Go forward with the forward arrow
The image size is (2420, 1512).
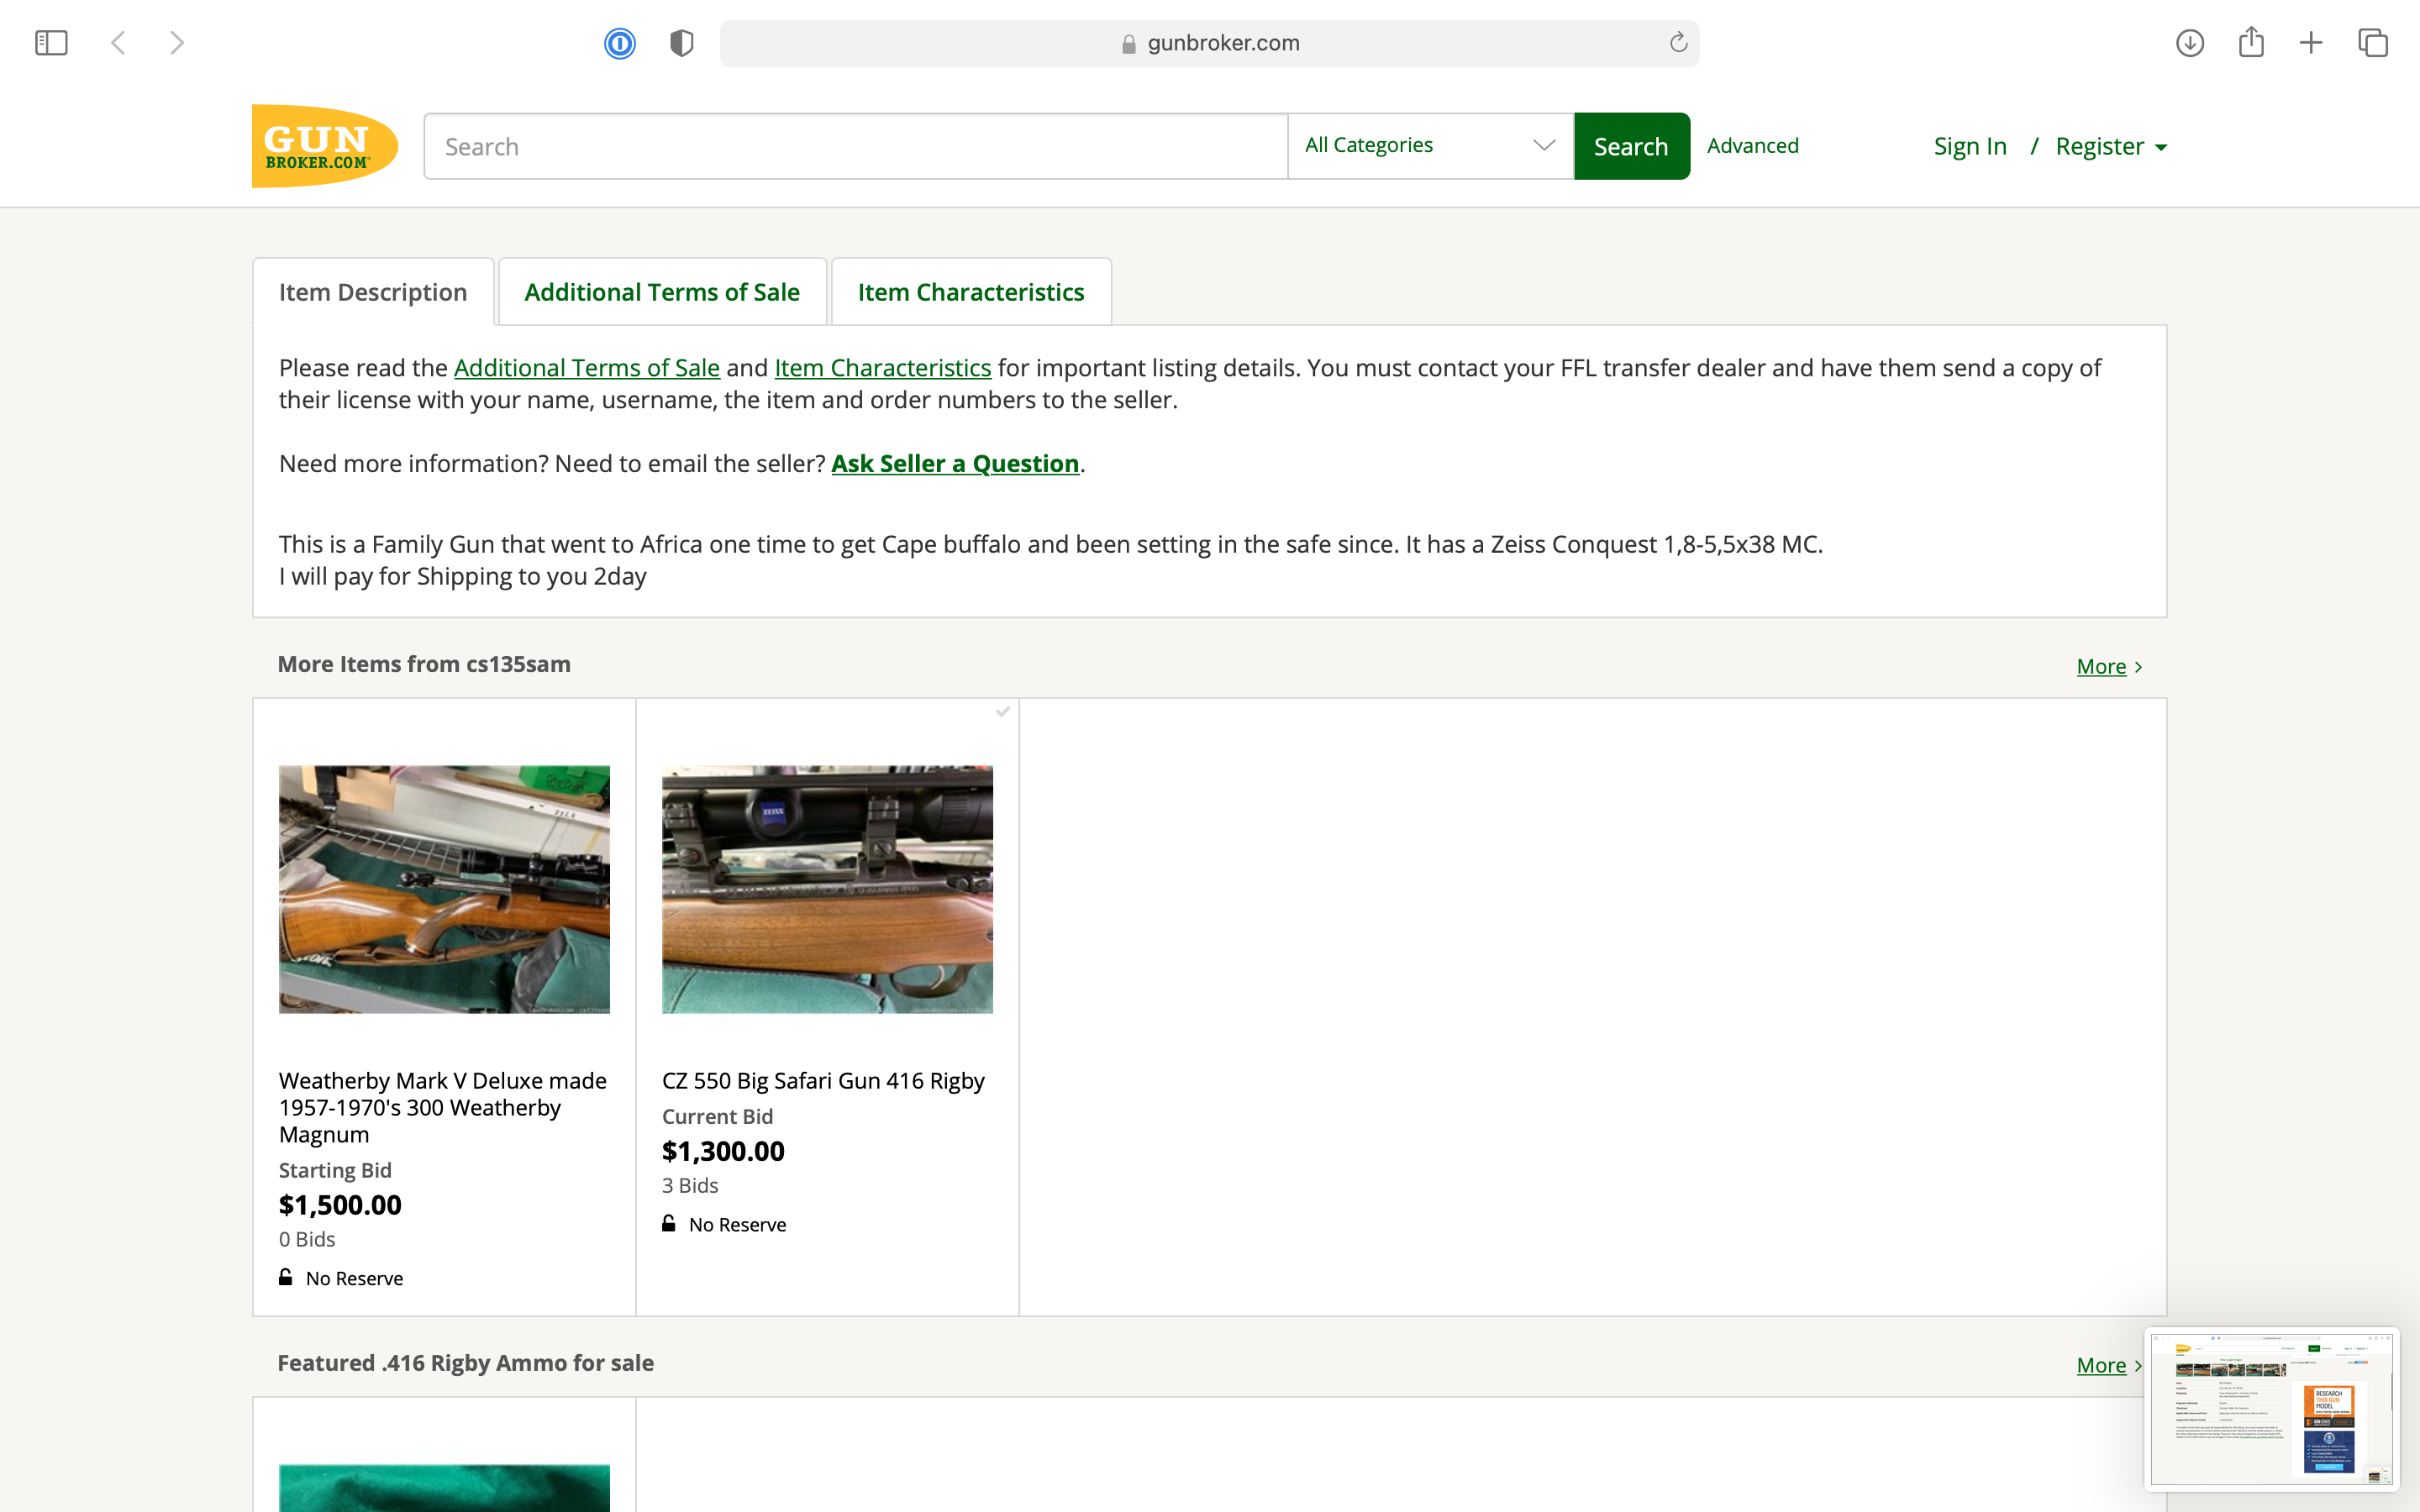coord(177,43)
